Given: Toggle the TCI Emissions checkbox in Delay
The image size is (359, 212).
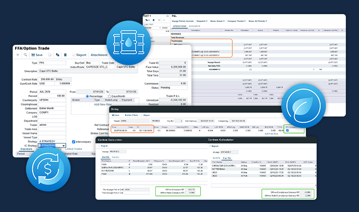Looking at the screenshot, I should (287, 131).
